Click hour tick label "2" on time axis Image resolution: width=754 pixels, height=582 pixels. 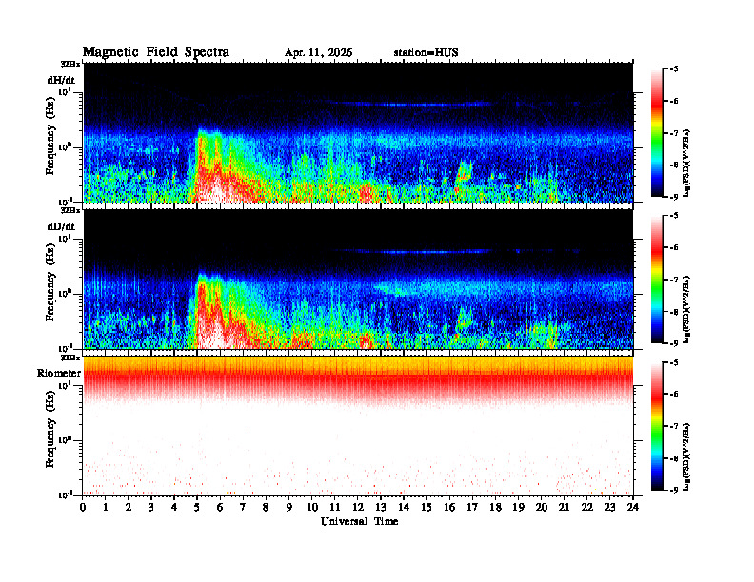(129, 507)
